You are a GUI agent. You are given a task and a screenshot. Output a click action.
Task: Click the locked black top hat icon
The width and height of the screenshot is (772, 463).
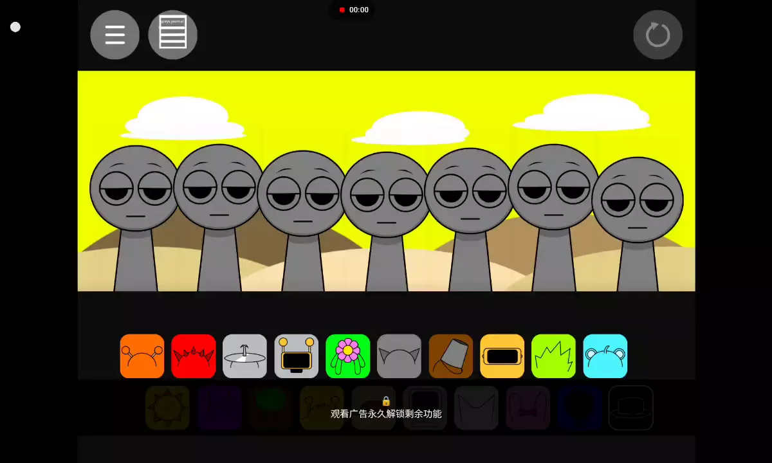click(x=631, y=408)
